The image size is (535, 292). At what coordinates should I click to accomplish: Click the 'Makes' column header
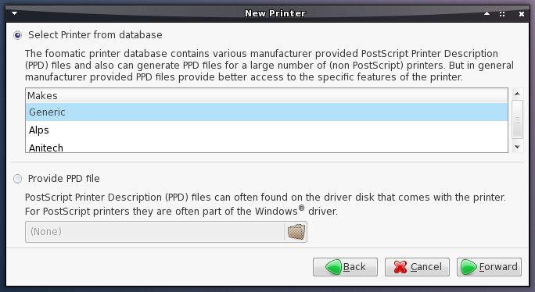(267, 96)
